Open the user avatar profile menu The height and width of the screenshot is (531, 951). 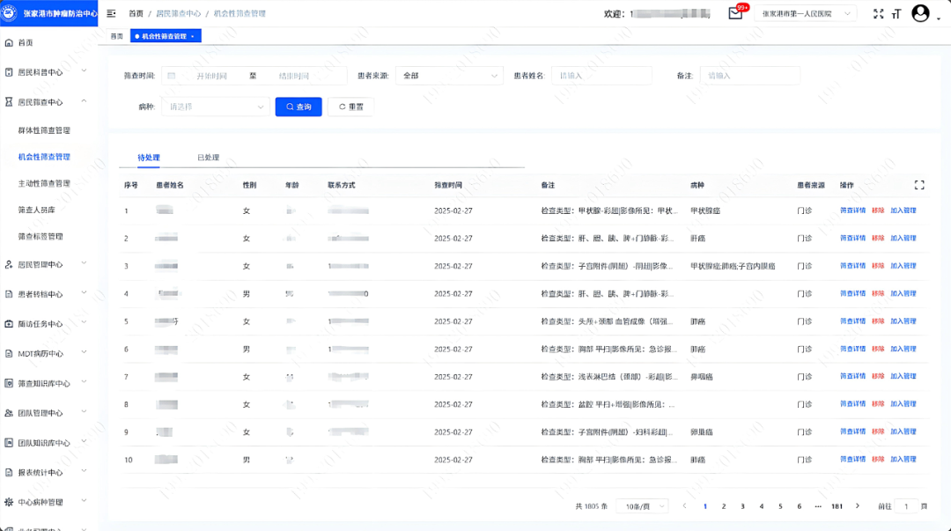(921, 13)
